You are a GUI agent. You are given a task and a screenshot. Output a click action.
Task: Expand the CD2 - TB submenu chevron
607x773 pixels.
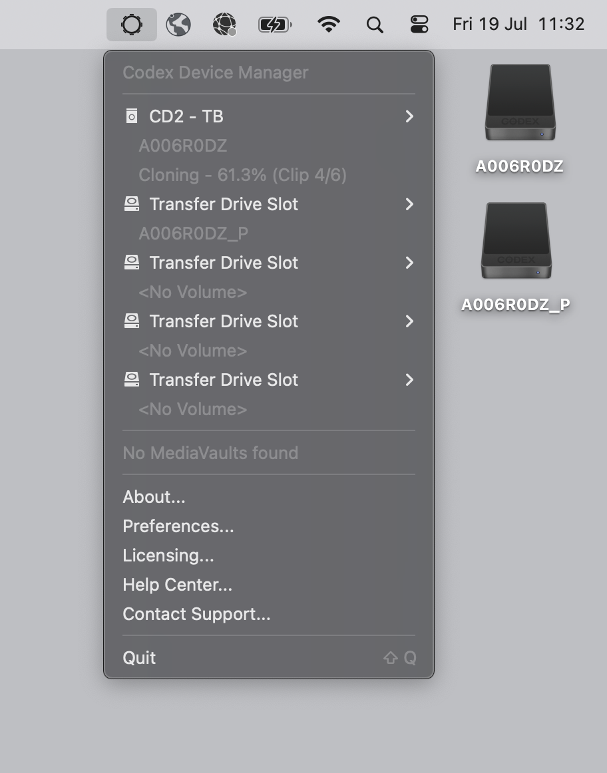pyautogui.click(x=409, y=116)
